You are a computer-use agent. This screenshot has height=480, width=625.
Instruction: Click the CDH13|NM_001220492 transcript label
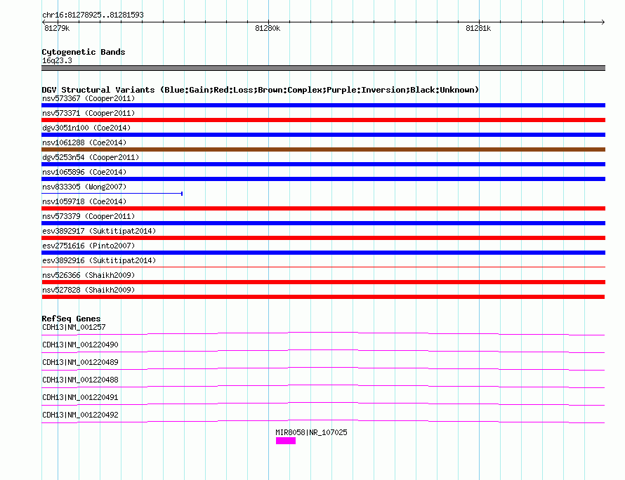click(80, 415)
